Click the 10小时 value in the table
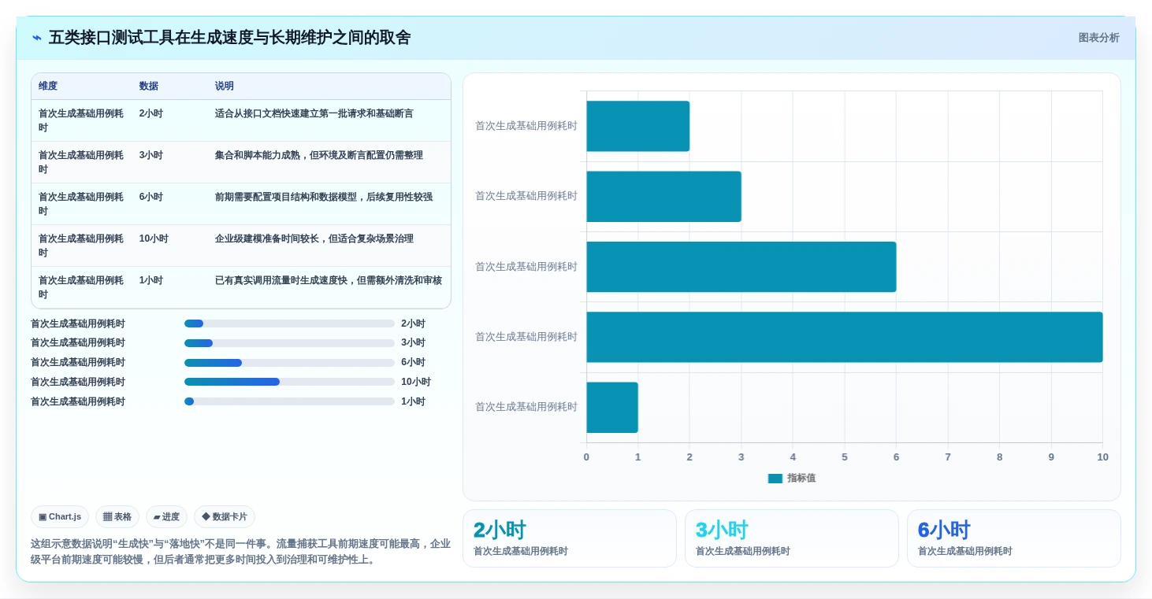This screenshot has width=1152, height=599. pos(154,238)
